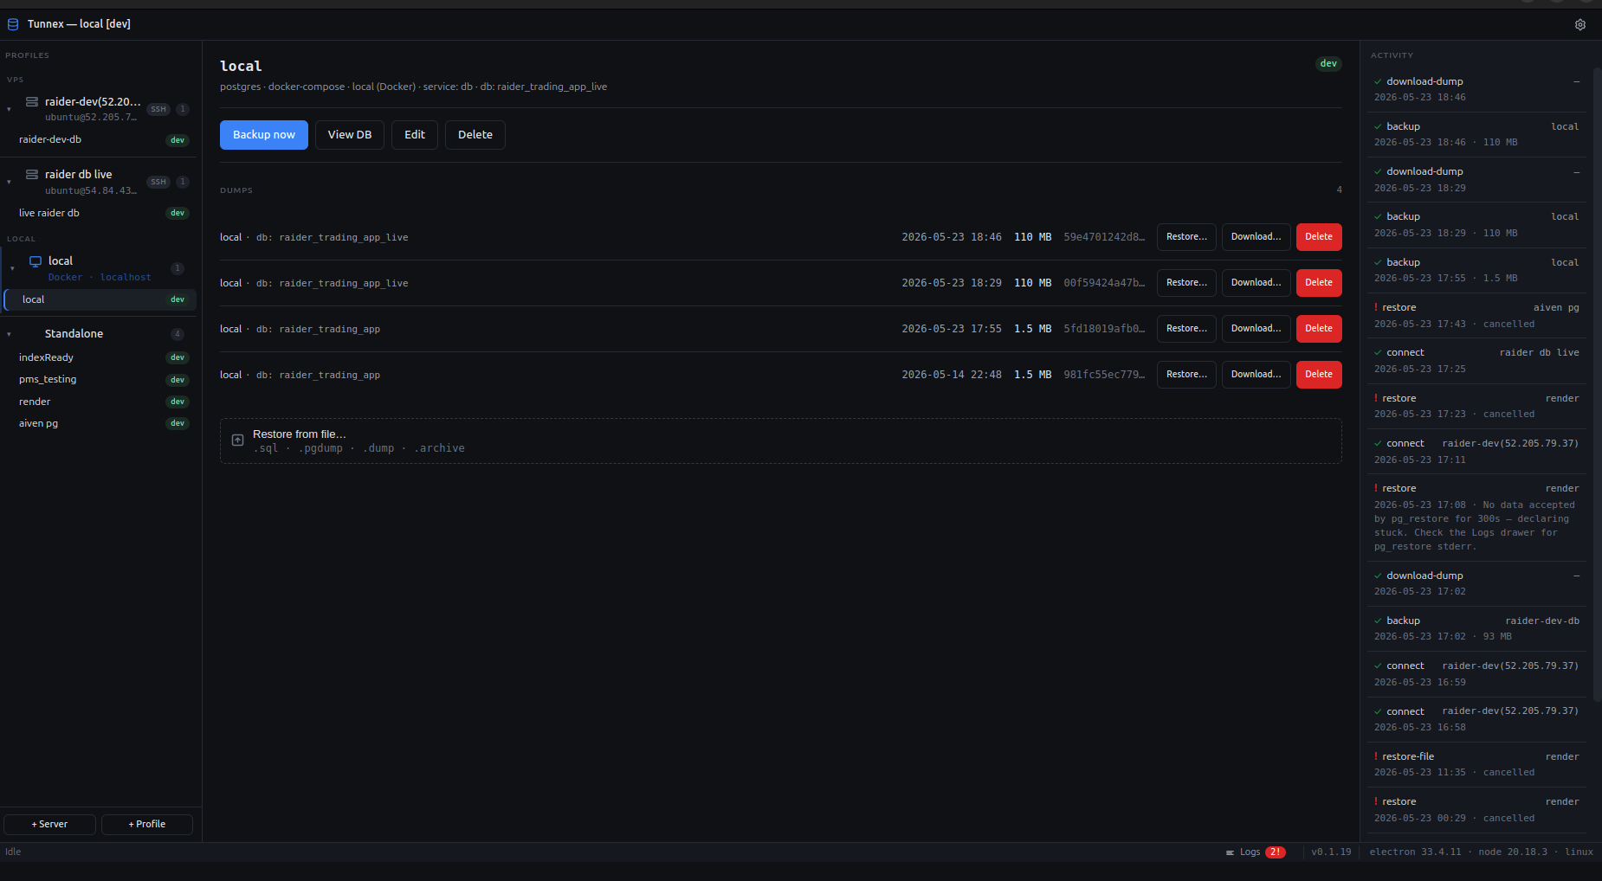Click the upload icon beside Restore from file

(237, 440)
